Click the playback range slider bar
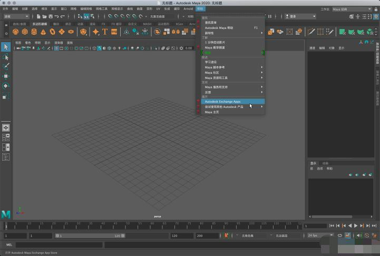The height and width of the screenshot is (256, 380). pyautogui.click(x=90, y=235)
